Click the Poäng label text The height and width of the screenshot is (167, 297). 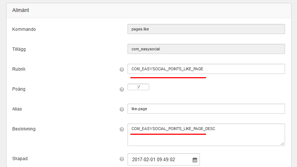19,89
